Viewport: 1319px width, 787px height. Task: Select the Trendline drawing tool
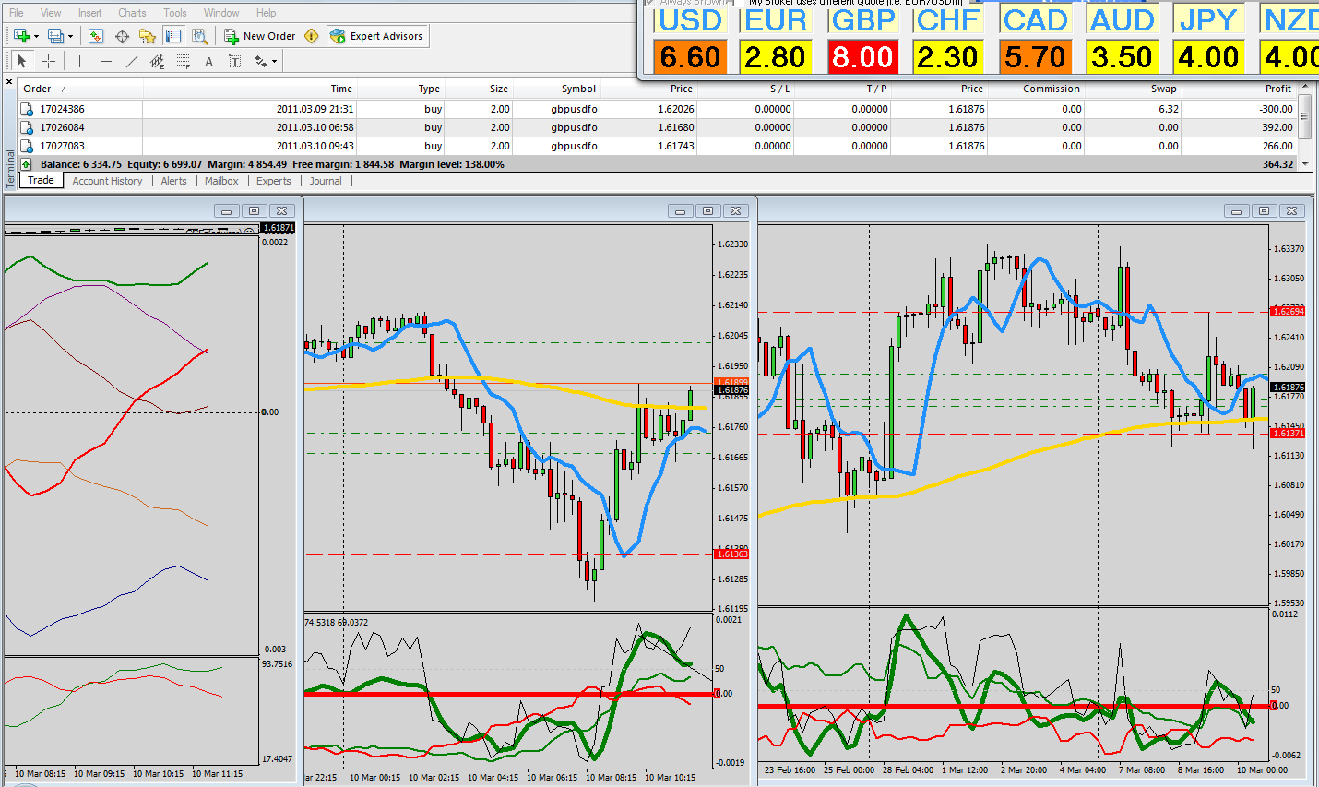point(132,61)
